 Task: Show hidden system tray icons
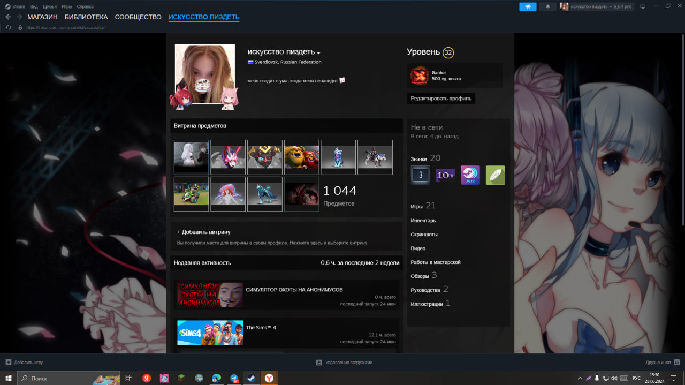pos(580,378)
